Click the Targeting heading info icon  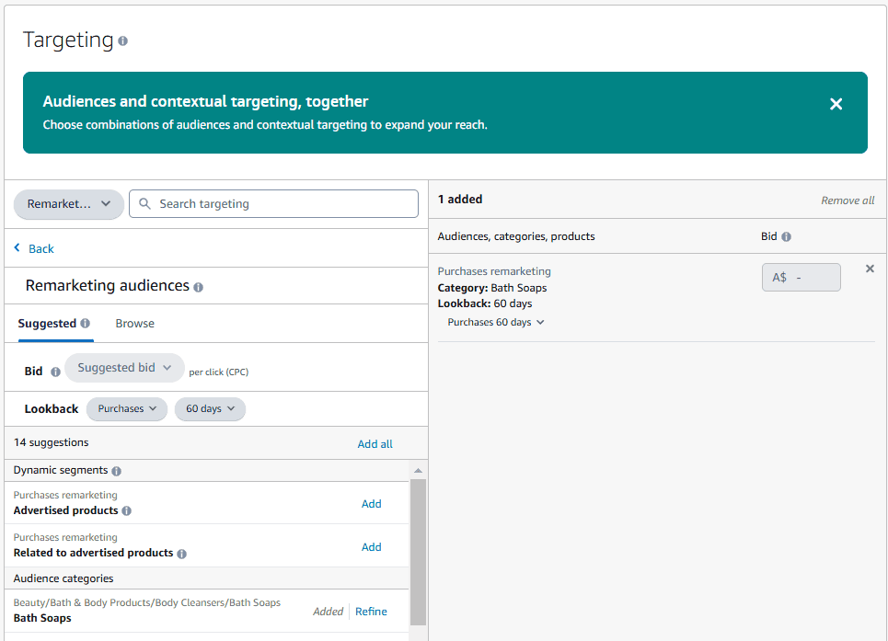(x=122, y=40)
